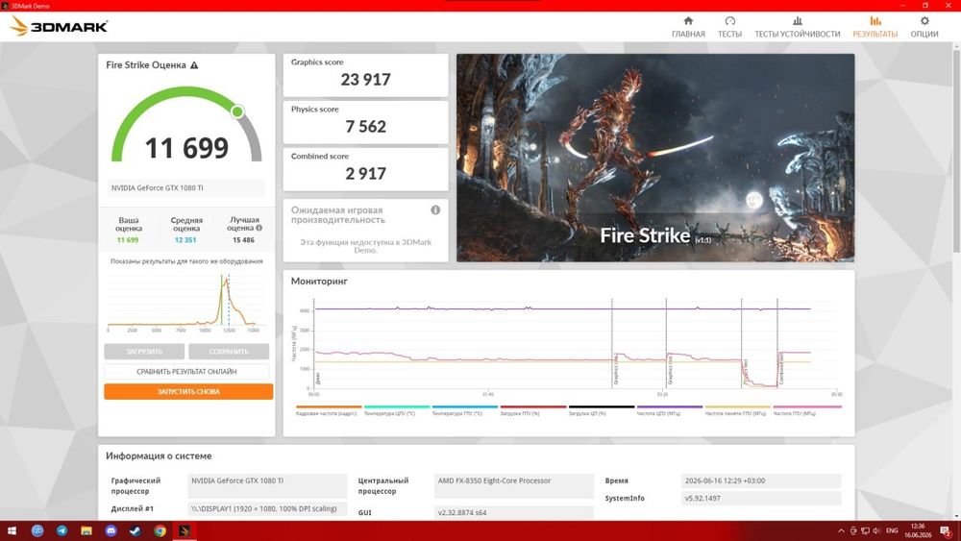This screenshot has width=961, height=541.
Task: Click SystemInfo version v5.92.1497
Action: click(760, 498)
